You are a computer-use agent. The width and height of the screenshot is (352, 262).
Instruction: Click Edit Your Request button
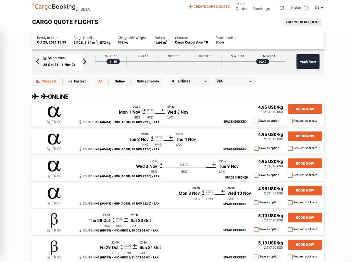coord(302,22)
